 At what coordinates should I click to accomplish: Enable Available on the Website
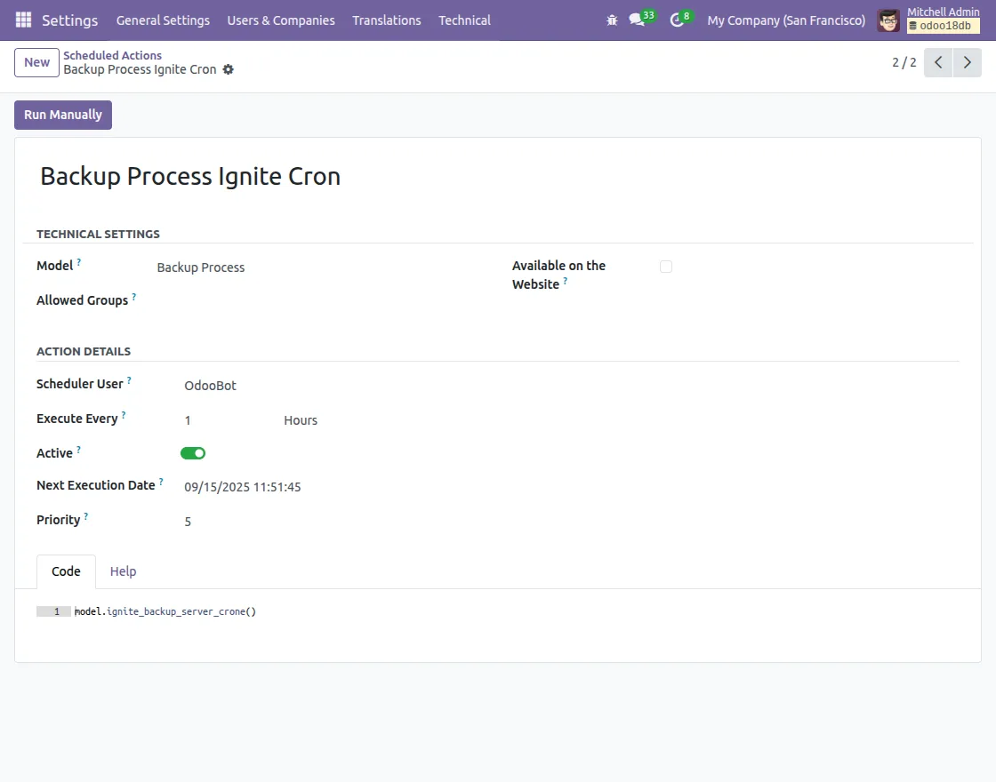pos(666,266)
